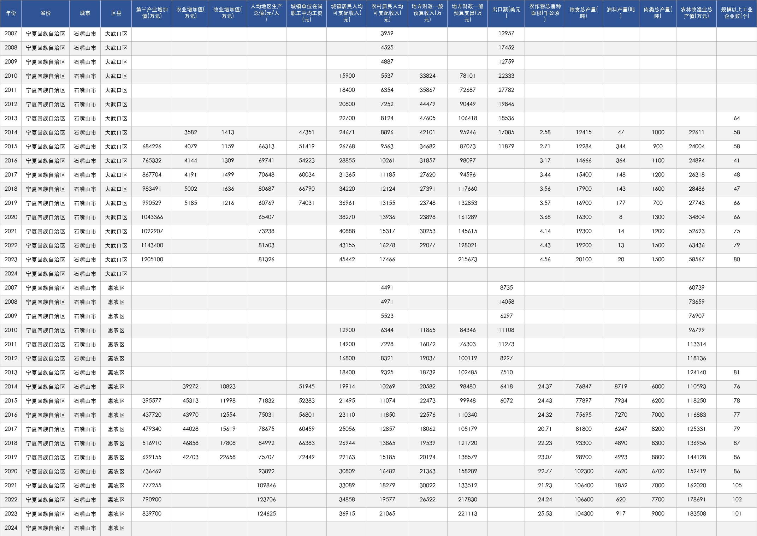Select the cell containing 124625

[266, 514]
